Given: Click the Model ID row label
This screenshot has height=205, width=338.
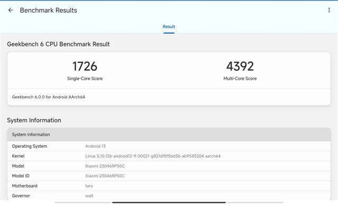Looking at the screenshot, I should click(x=21, y=176).
